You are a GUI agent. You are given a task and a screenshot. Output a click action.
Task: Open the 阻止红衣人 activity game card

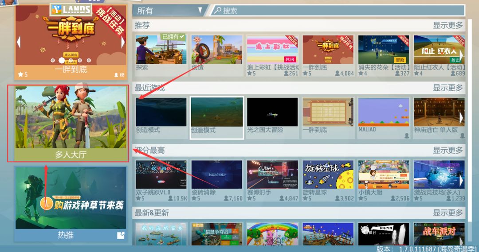click(x=439, y=55)
